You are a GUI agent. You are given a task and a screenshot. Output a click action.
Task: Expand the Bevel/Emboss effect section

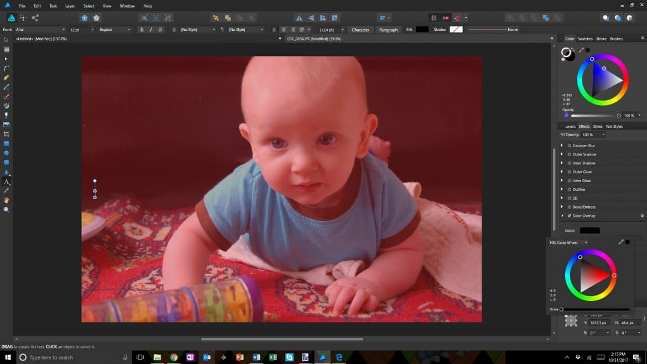click(562, 207)
